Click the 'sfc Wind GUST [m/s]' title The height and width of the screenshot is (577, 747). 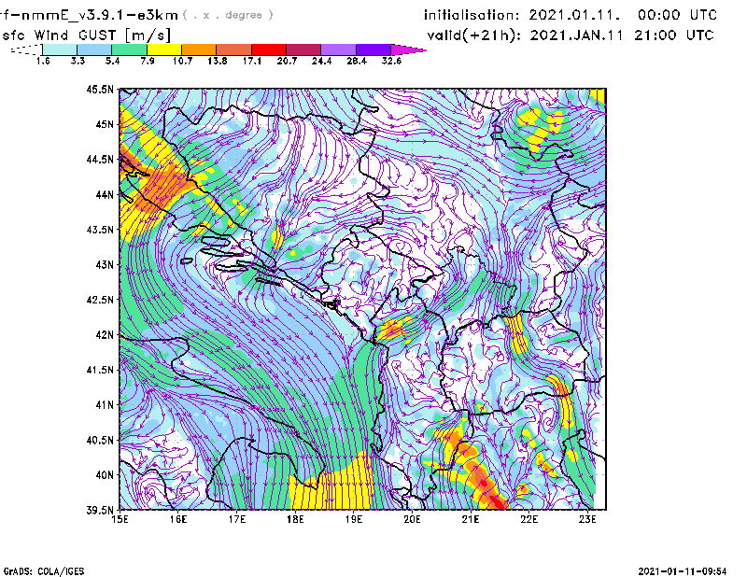(x=87, y=35)
